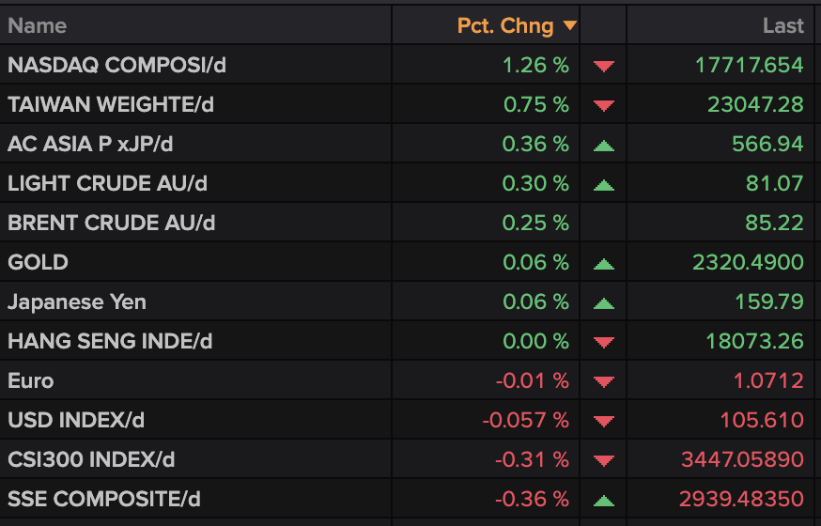
Task: Toggle the Pct. Chng sort arrow
Action: pos(569,26)
